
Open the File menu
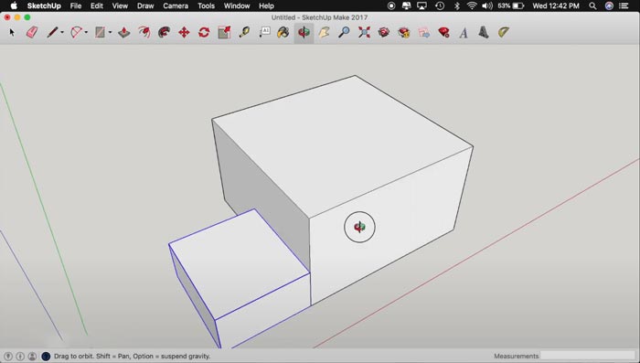pyautogui.click(x=76, y=5)
